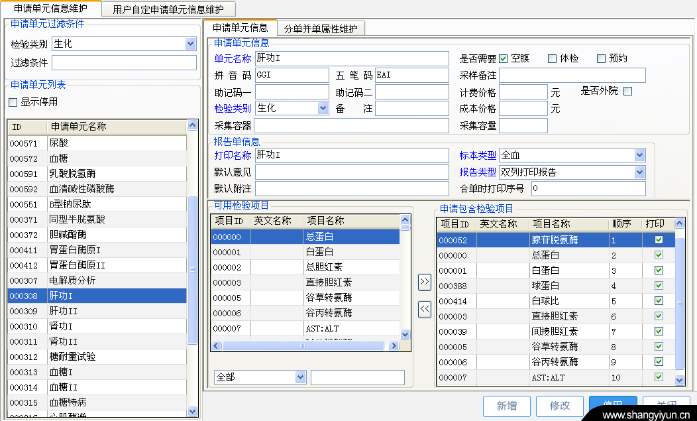Open the 检验类别 filter dropdown showing 生化

(x=191, y=44)
